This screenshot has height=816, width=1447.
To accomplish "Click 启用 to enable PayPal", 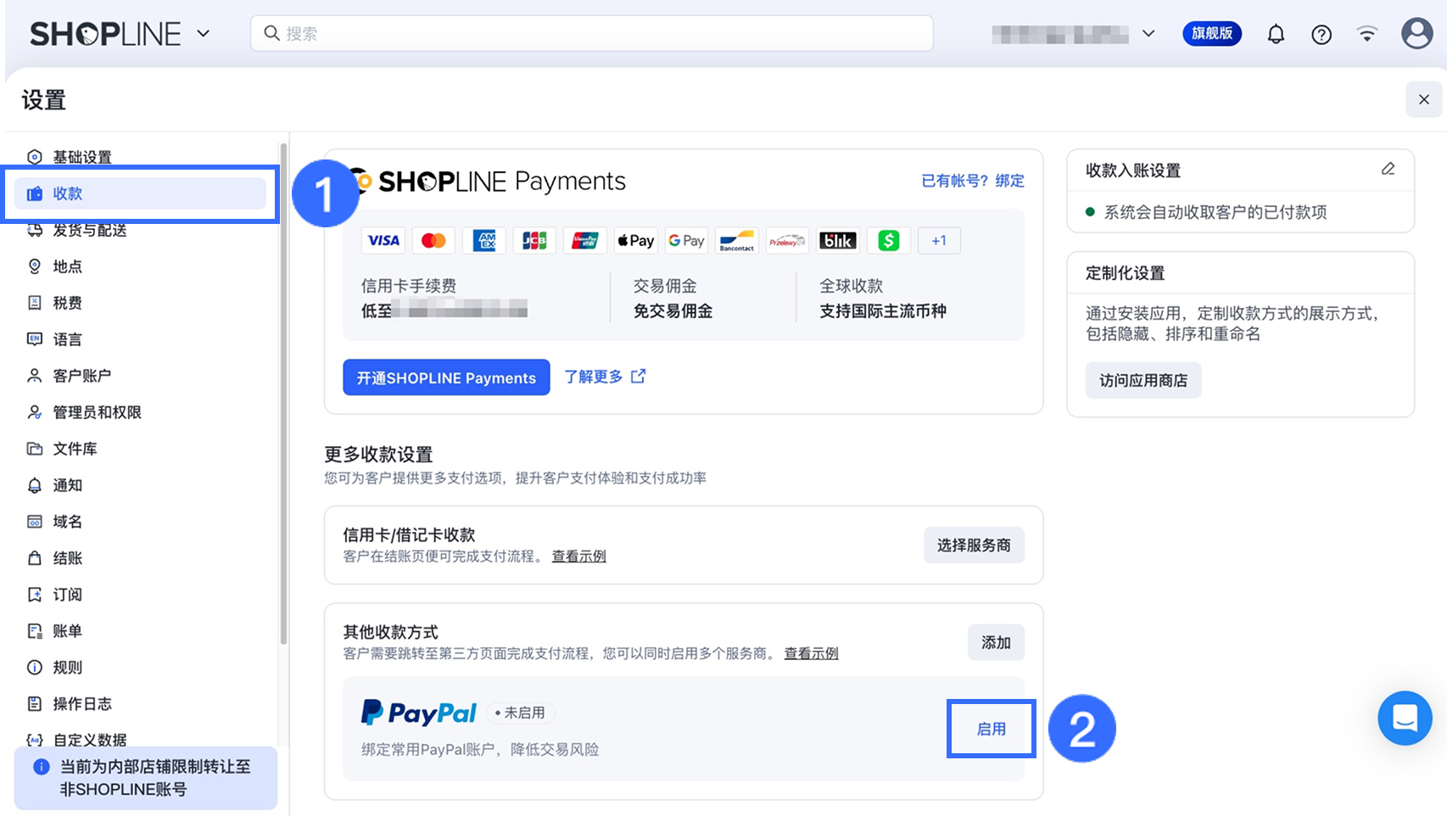I will pyautogui.click(x=991, y=729).
